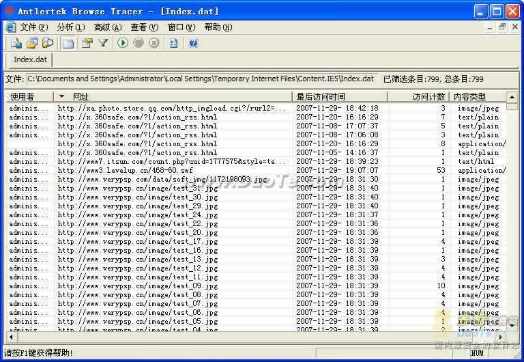Select the test_09.jpg URL row
This screenshot has width=524, height=362.
(256, 286)
